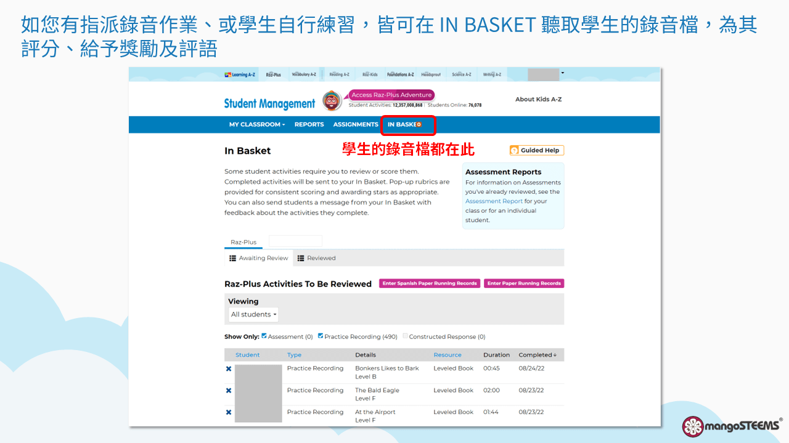Open the All students dropdown
The image size is (789, 443).
pyautogui.click(x=253, y=314)
